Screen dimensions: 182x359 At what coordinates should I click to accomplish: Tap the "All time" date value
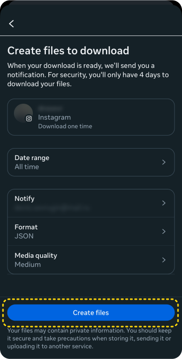tap(27, 167)
